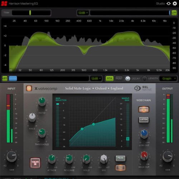Click the 1k frequency label on the EQ top axis

click(x=100, y=21)
